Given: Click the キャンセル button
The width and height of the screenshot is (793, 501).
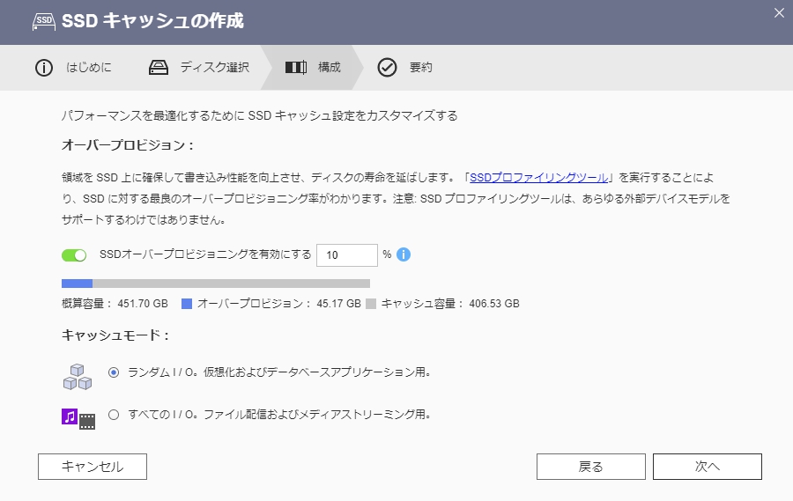Looking at the screenshot, I should pyautogui.click(x=93, y=467).
